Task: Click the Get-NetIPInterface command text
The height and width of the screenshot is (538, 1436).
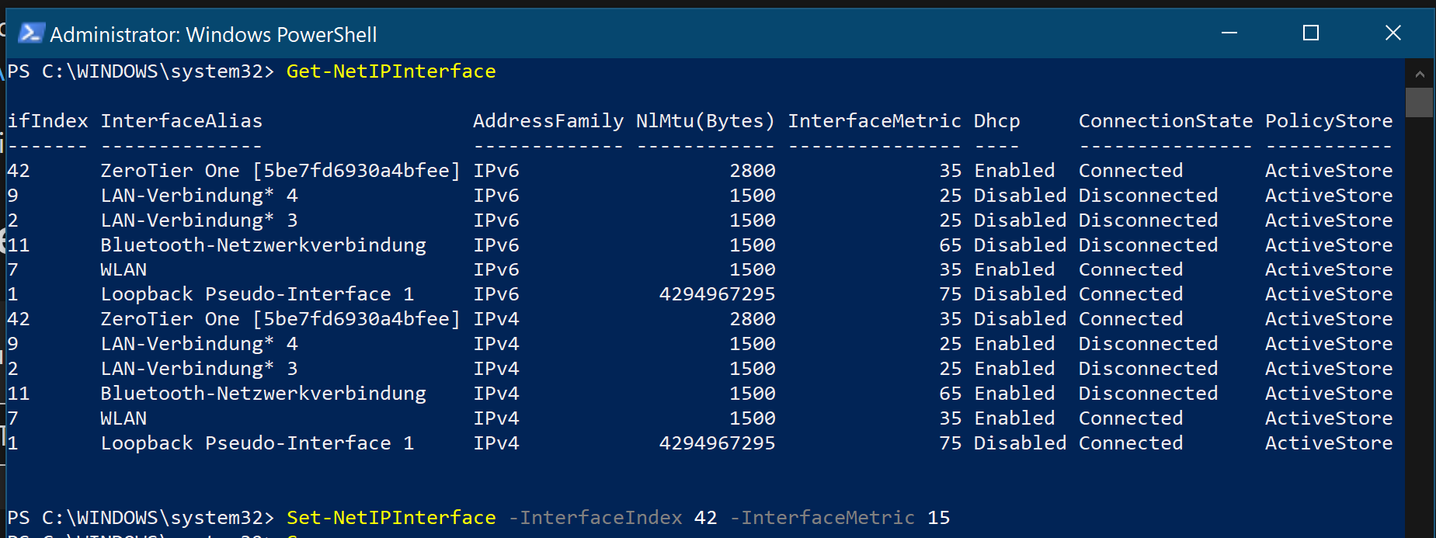Action: point(391,71)
